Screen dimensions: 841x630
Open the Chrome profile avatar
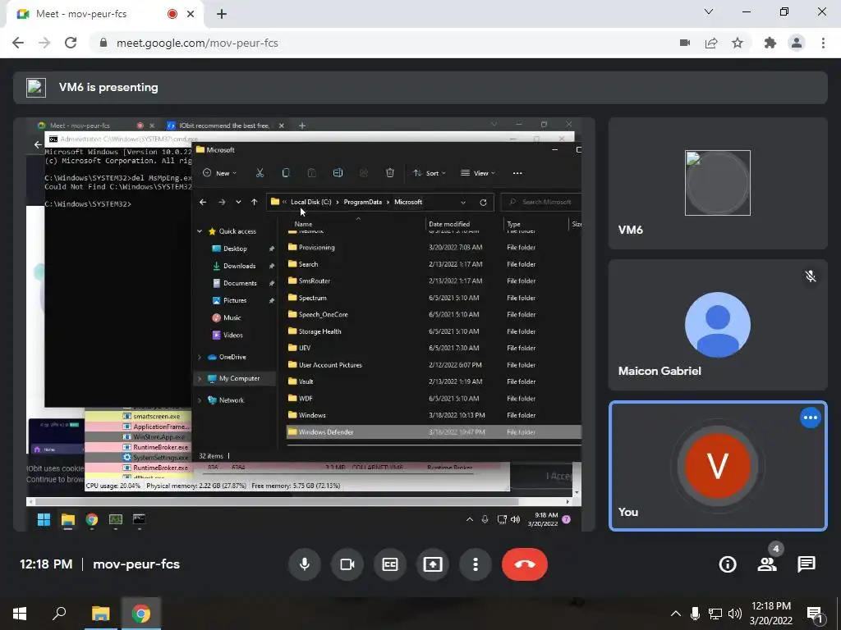[x=797, y=43]
